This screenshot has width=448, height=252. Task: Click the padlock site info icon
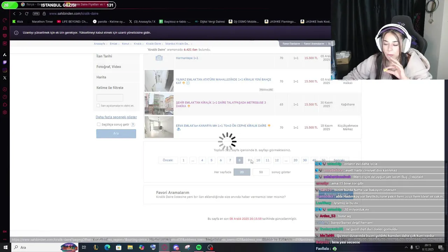44,14
